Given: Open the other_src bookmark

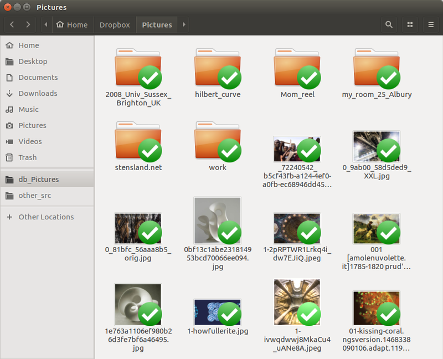Looking at the screenshot, I should coord(34,196).
